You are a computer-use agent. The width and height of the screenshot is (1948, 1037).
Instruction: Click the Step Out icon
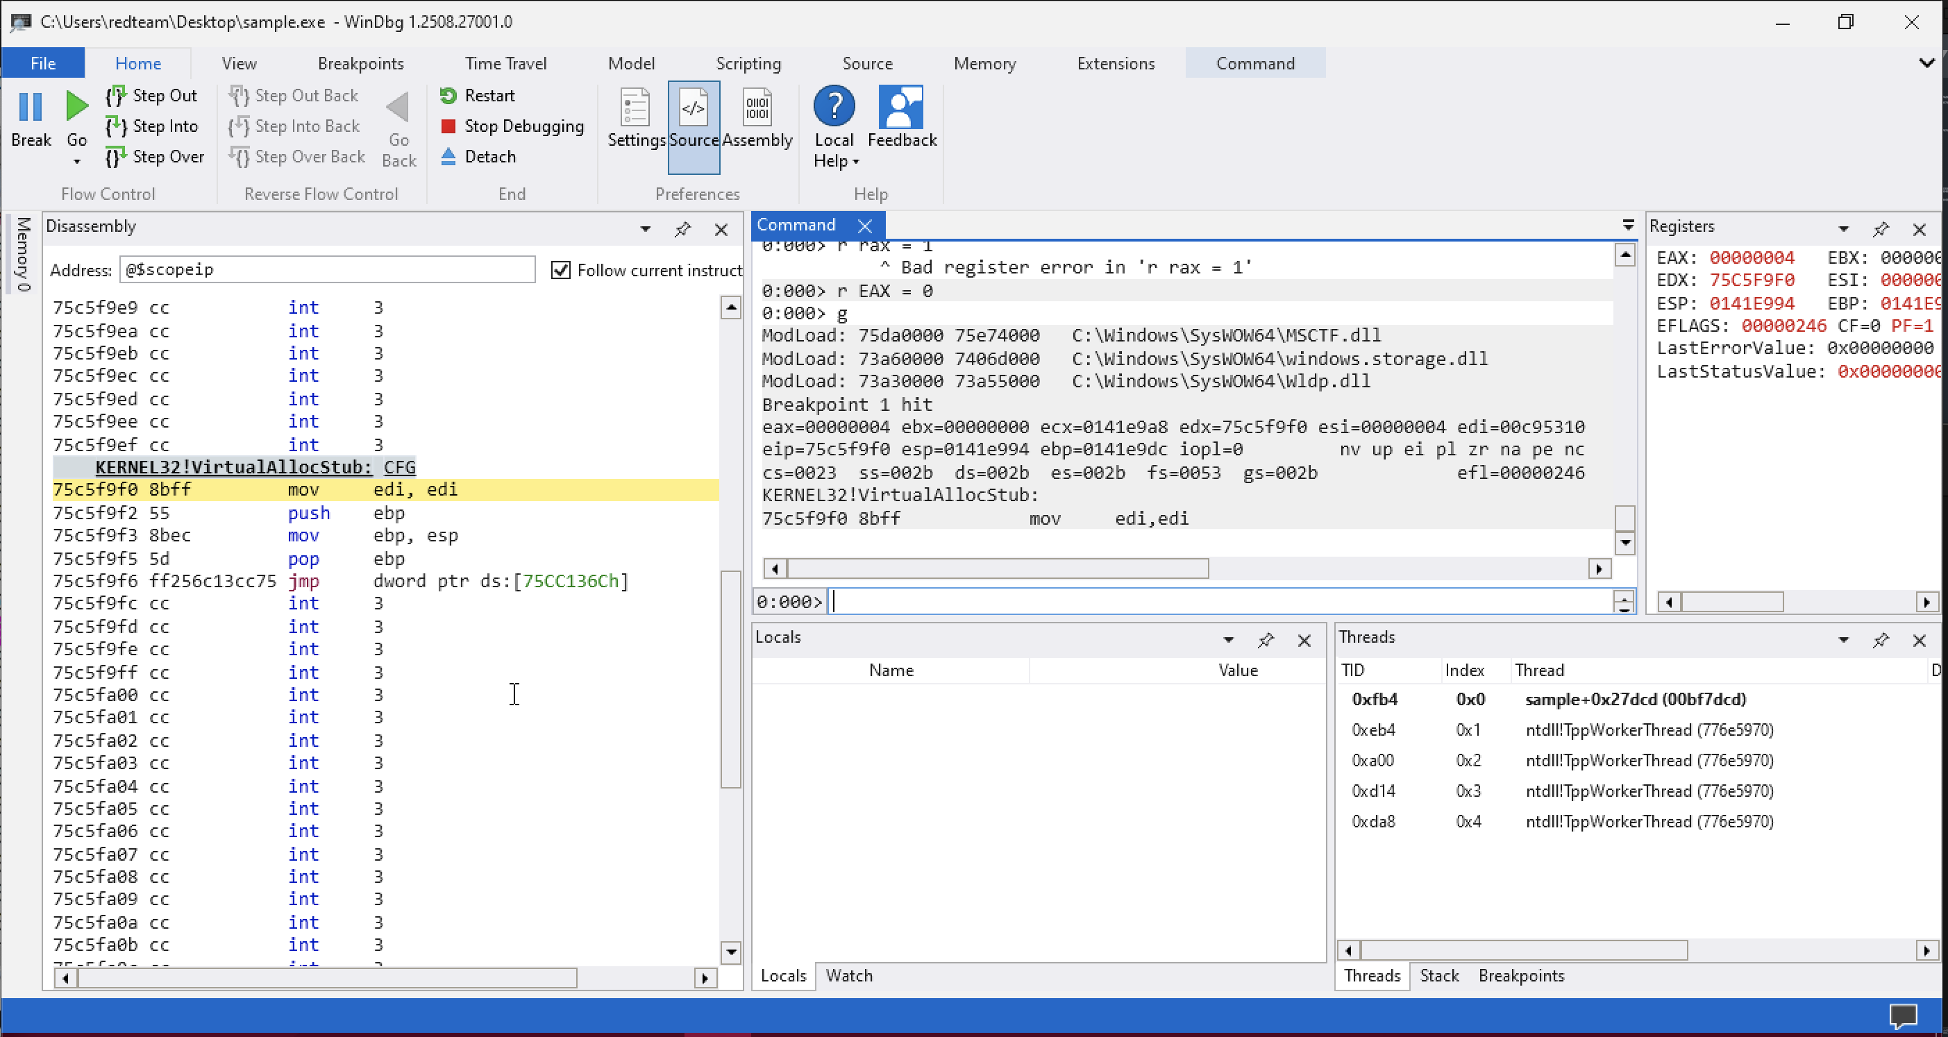pyautogui.click(x=116, y=95)
